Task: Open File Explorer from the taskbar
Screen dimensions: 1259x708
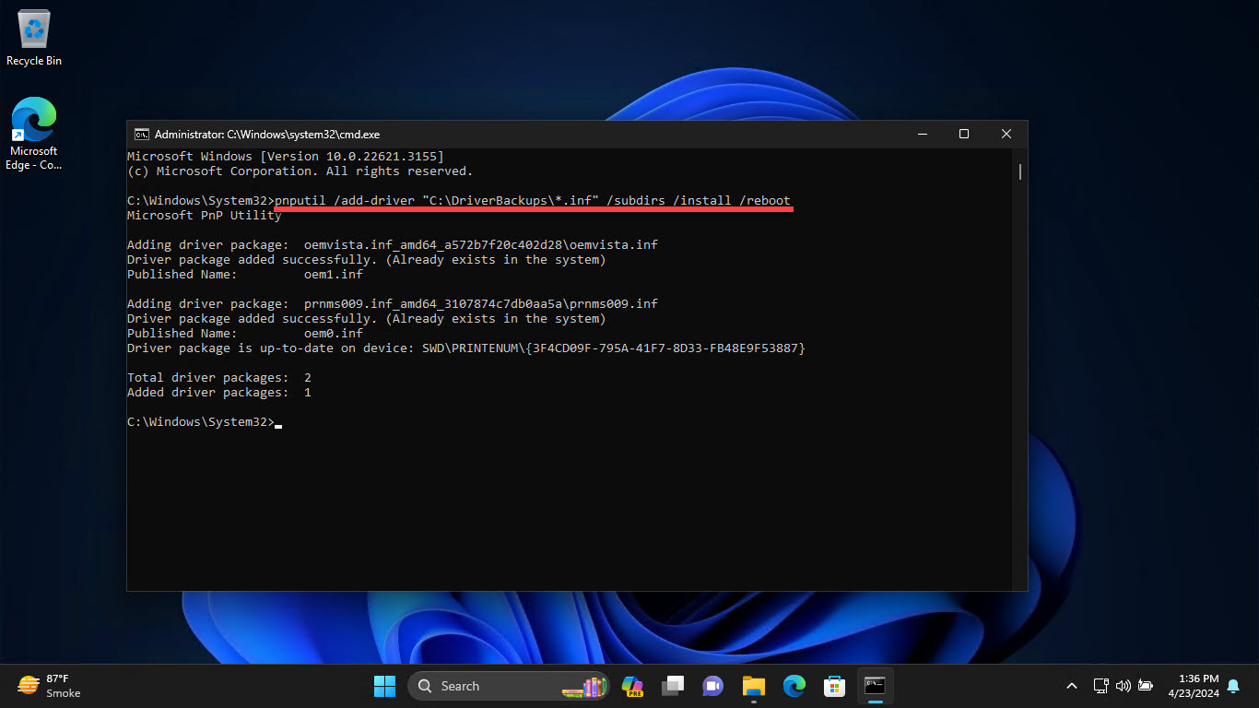Action: 754,686
